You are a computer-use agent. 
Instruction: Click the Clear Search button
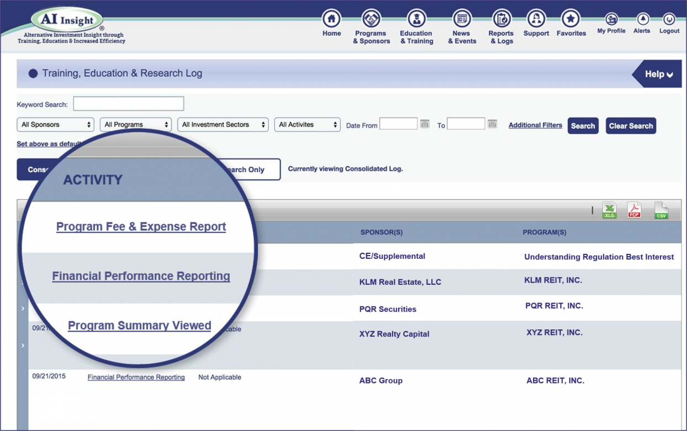[x=631, y=126]
